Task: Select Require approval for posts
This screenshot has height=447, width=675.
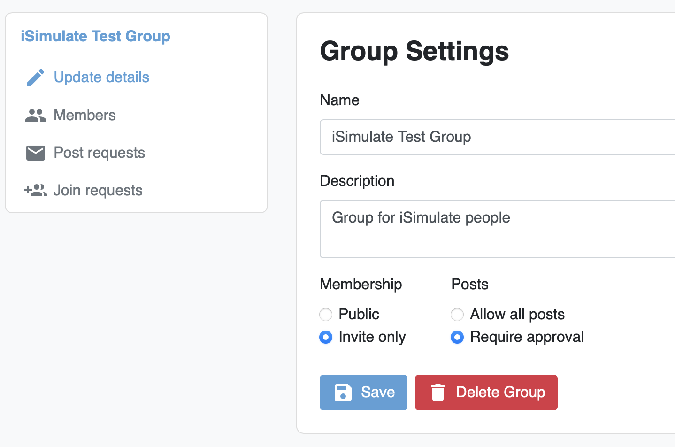Action: (x=457, y=337)
